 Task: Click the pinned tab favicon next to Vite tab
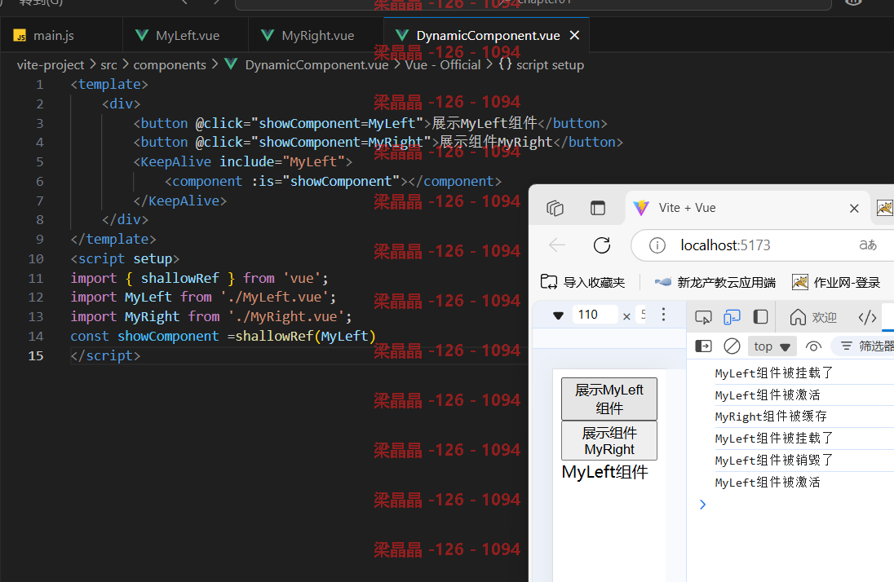coord(885,208)
